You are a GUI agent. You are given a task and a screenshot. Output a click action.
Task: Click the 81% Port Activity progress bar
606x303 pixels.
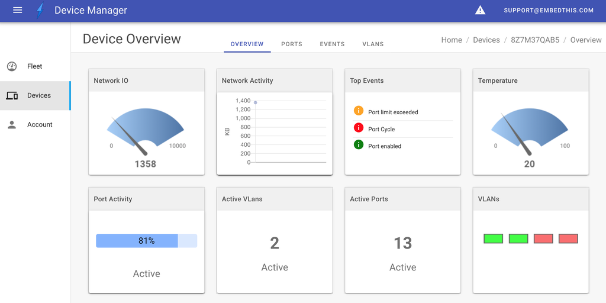click(146, 241)
